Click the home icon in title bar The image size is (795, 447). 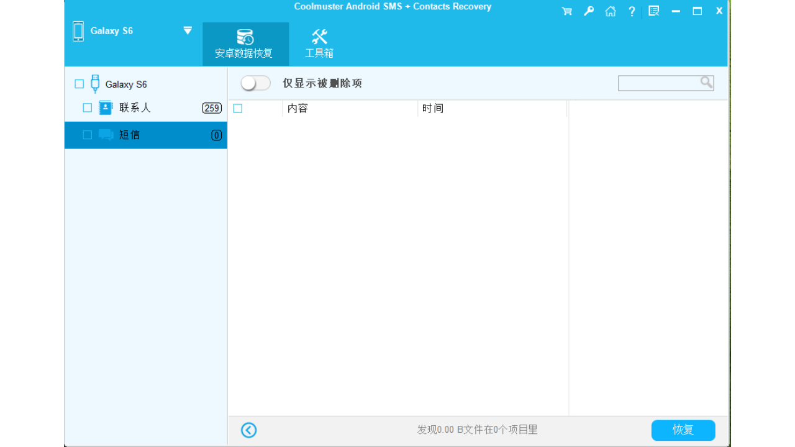point(610,11)
